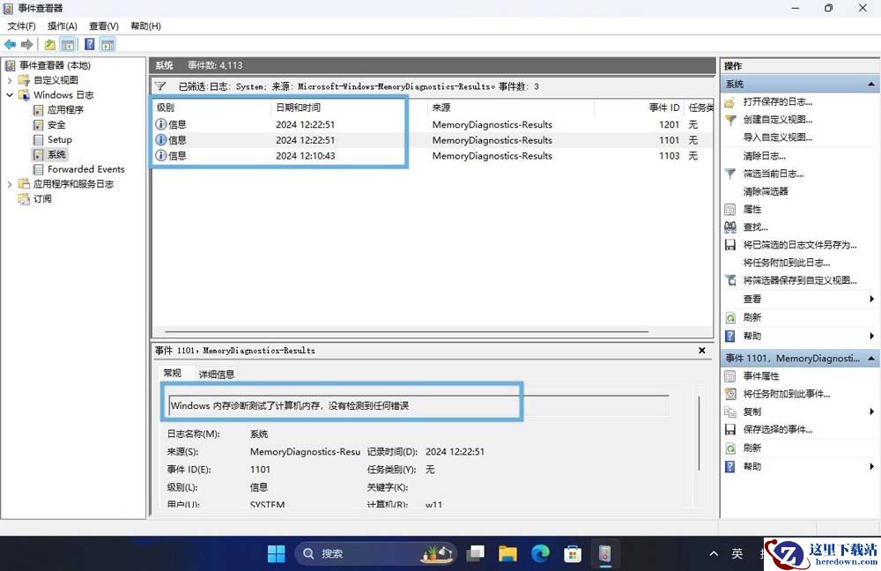This screenshot has height=571, width=881.
Task: Open the Windows Start menu
Action: pos(276,554)
